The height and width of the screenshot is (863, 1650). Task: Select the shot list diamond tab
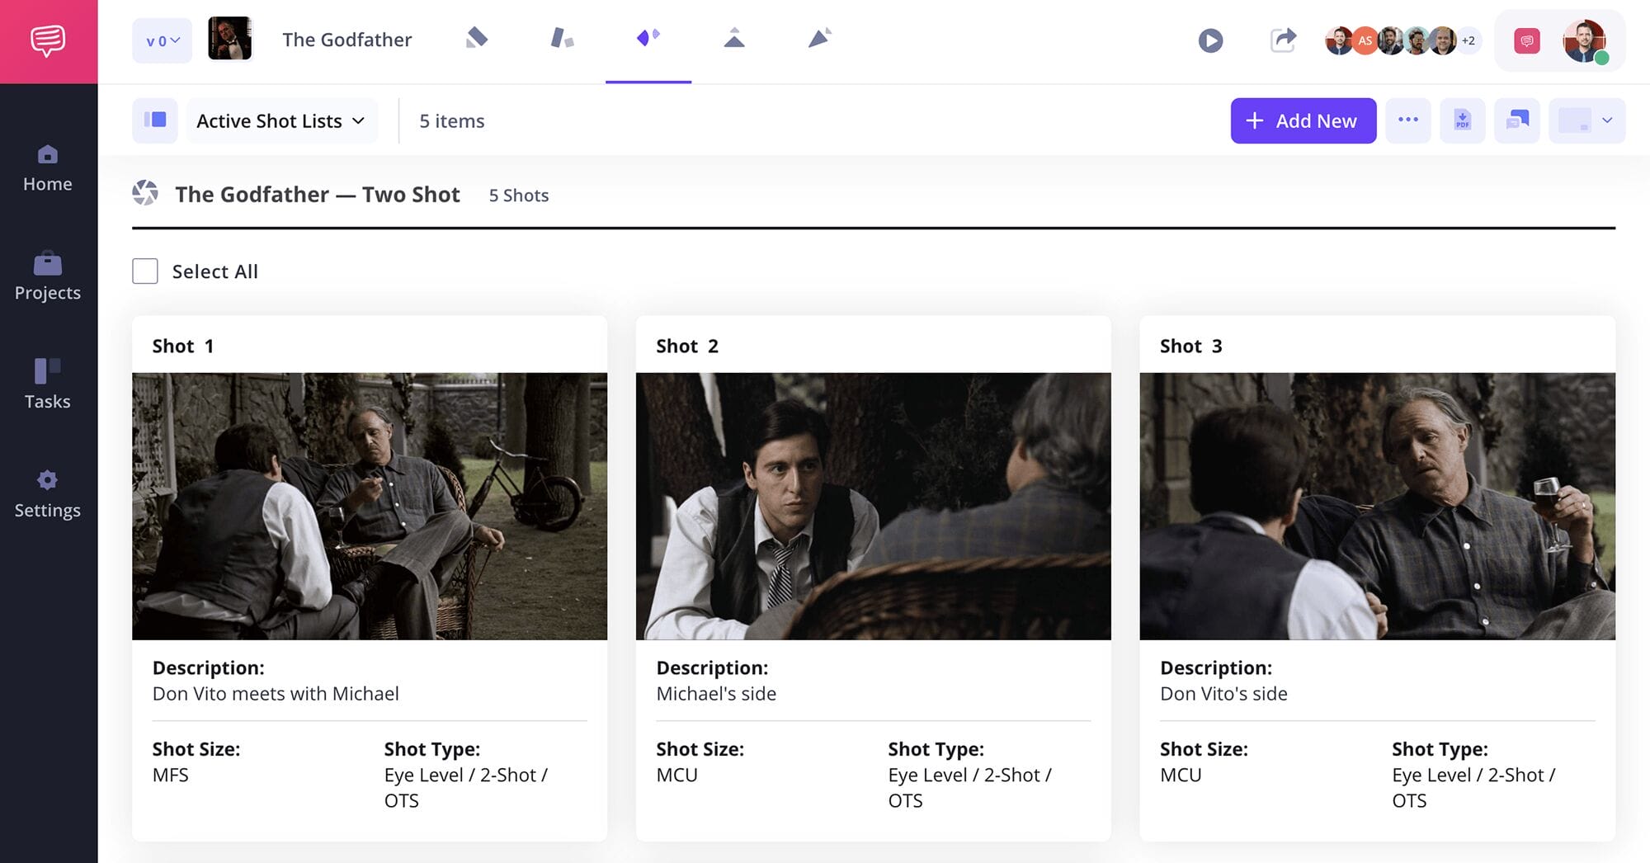coord(648,38)
